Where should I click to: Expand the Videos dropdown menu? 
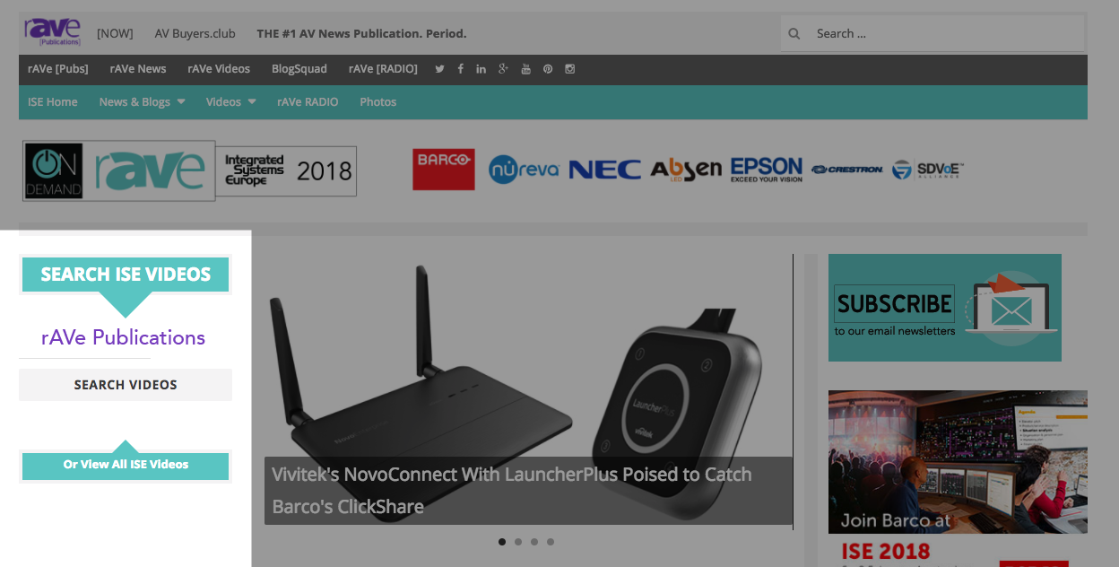(230, 102)
